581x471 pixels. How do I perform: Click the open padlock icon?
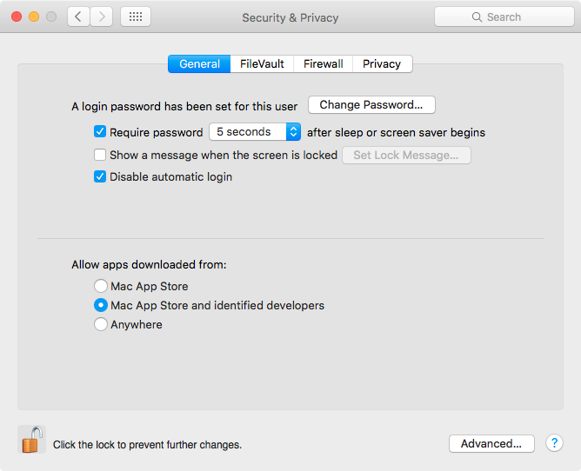point(31,440)
